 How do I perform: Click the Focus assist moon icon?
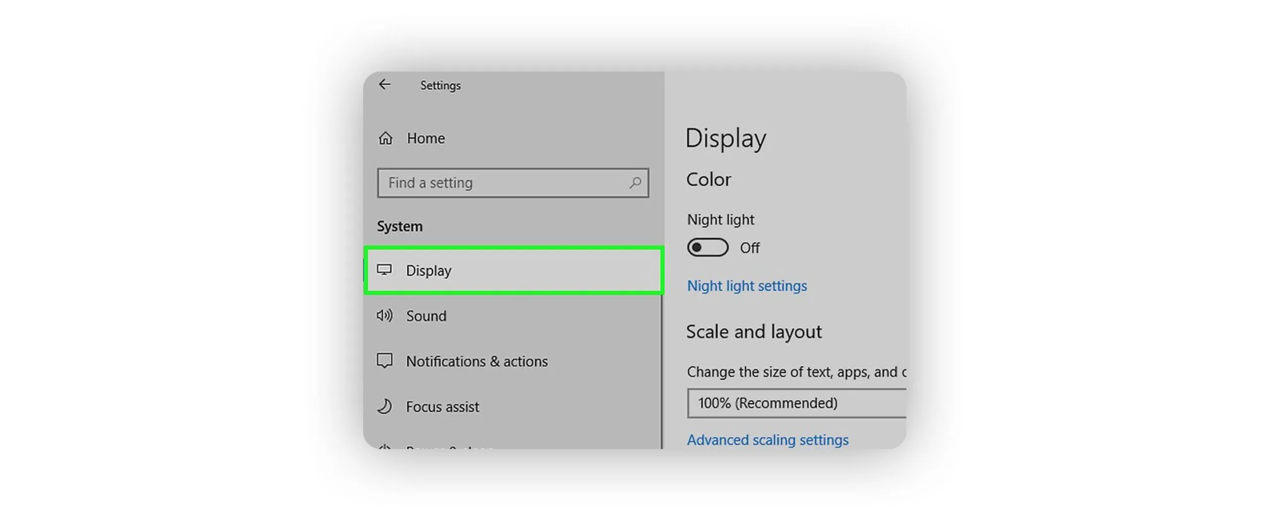[384, 406]
